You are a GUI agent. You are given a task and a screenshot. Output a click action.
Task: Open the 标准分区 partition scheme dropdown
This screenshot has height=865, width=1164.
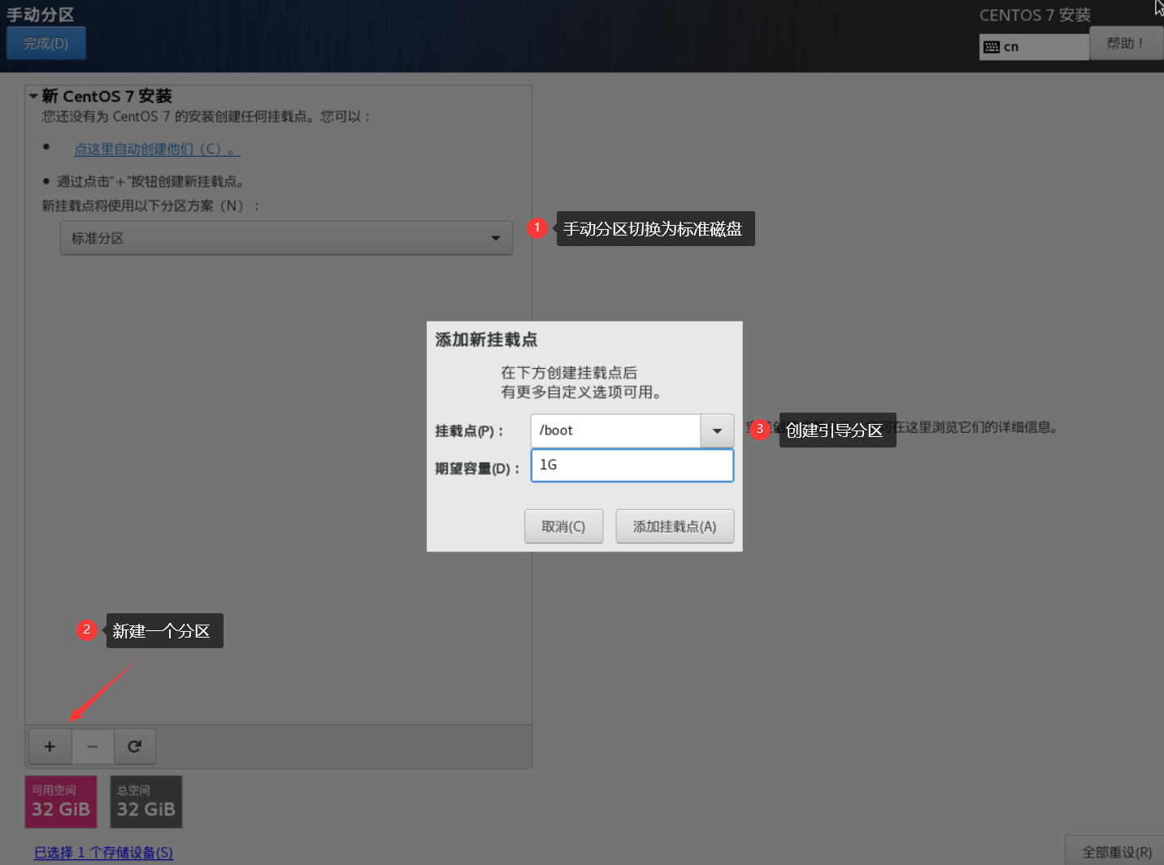pyautogui.click(x=286, y=238)
